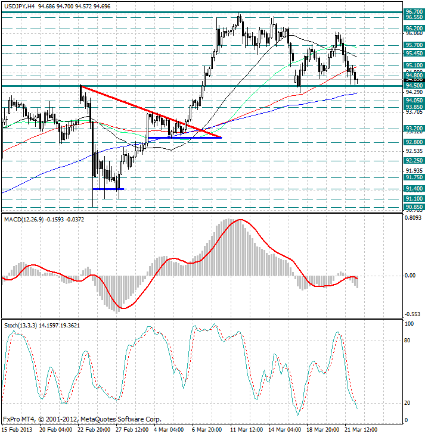This screenshot has width=425, height=434.
Task: Click the 22 Feb 20:00 time label
Action: tap(94, 430)
